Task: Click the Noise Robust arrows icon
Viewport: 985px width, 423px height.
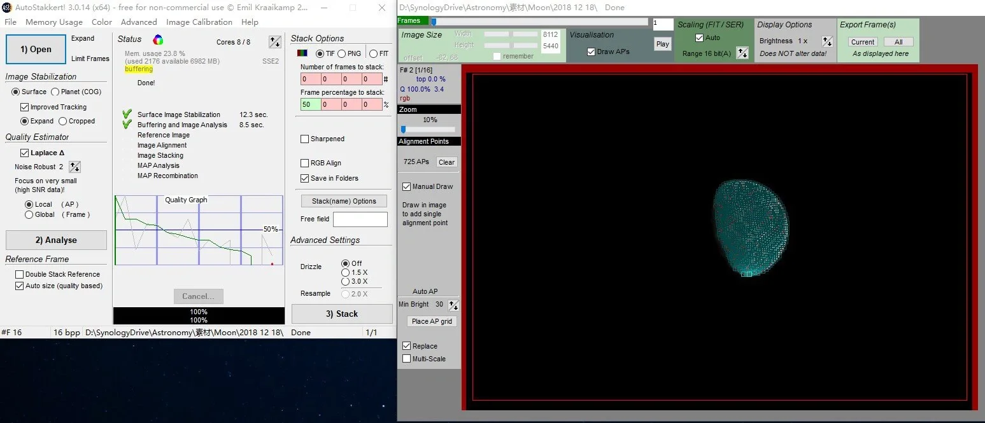Action: 74,167
